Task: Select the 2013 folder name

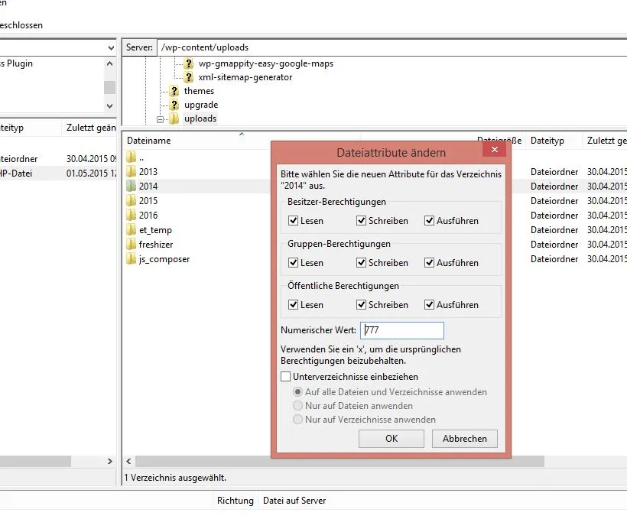Action: tap(148, 172)
